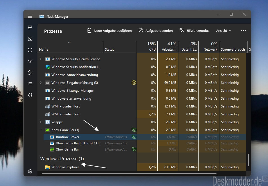Click the WMI Provider Host icon using 7,1 MB
The width and height of the screenshot is (268, 186).
coord(48,114)
